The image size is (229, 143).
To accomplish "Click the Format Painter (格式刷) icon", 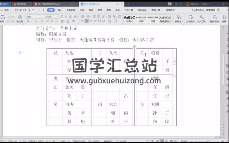I will (x=20, y=18).
